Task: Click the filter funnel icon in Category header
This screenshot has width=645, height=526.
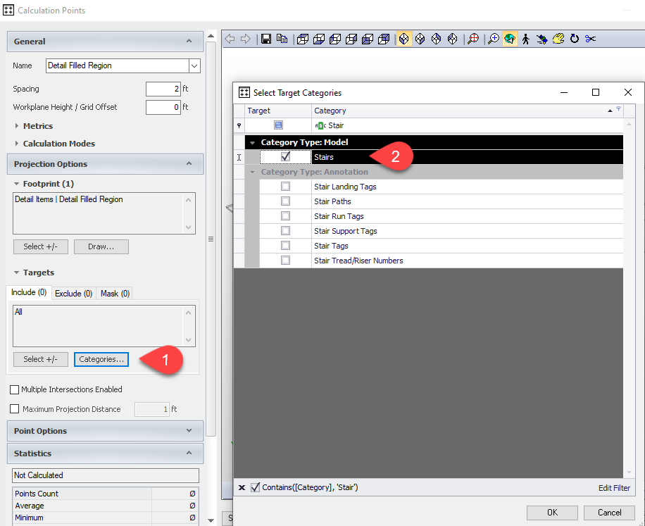Action: (x=618, y=109)
